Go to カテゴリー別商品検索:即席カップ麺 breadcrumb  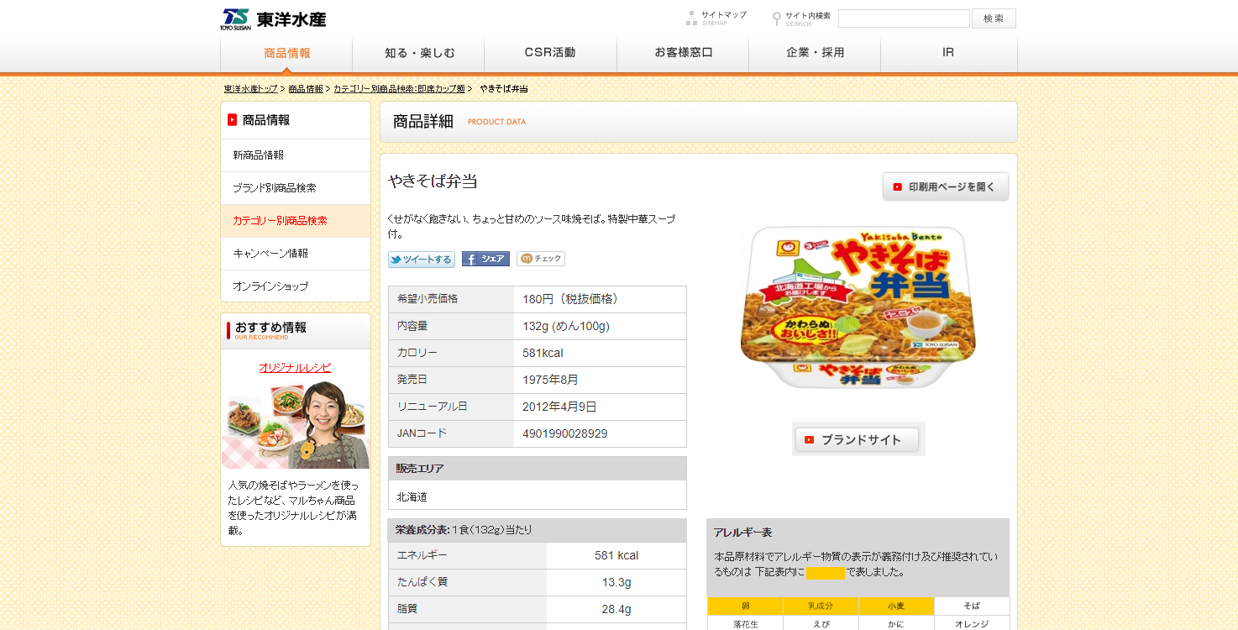coord(399,88)
